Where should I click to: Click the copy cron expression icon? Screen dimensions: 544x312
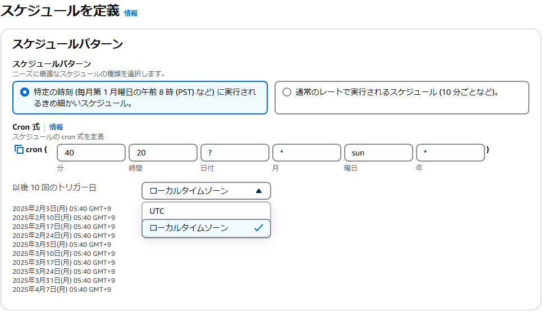19,150
